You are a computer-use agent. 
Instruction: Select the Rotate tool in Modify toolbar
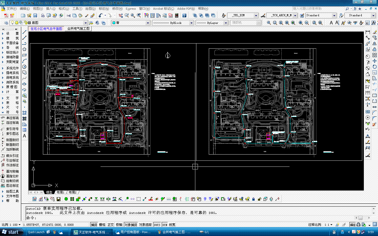pos(375,67)
